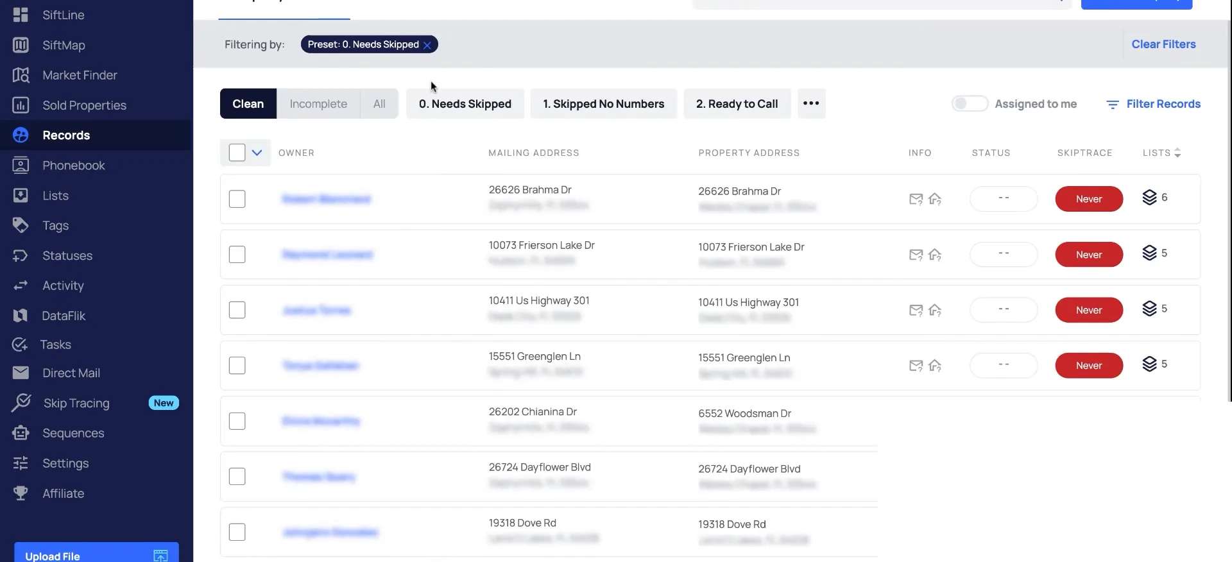Image resolution: width=1232 pixels, height=562 pixels.
Task: Expand the bulk selection dropdown arrow
Action: point(257,153)
